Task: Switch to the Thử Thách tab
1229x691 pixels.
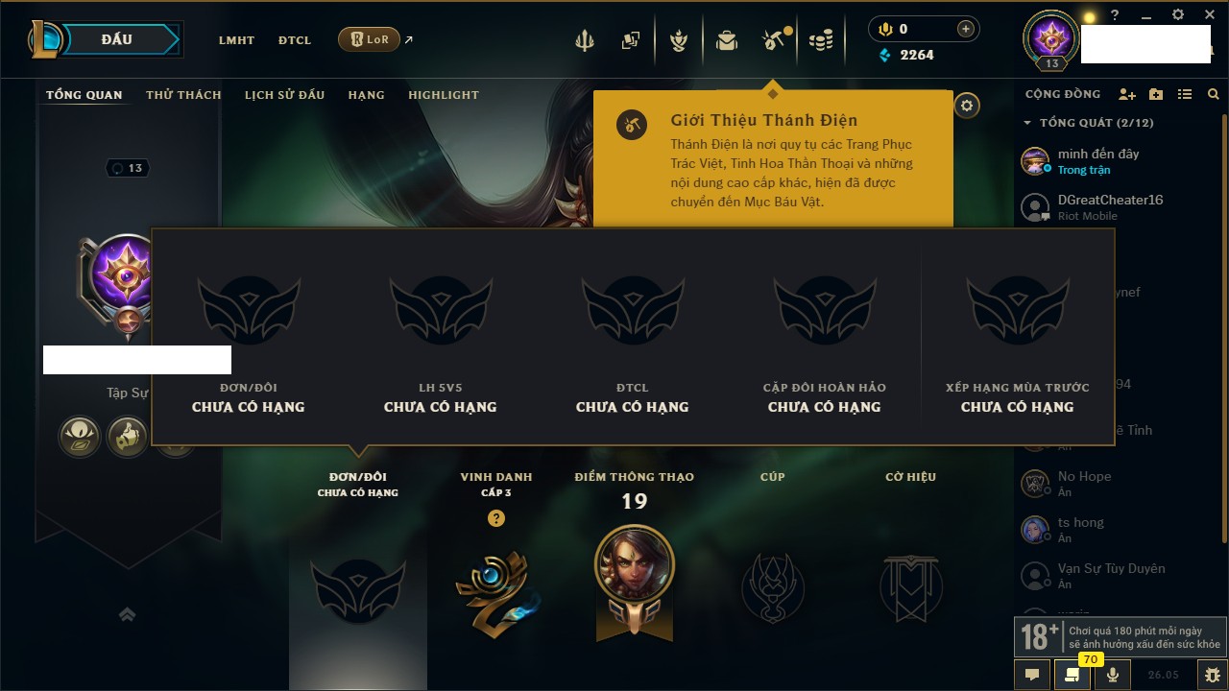Action: pos(183,95)
